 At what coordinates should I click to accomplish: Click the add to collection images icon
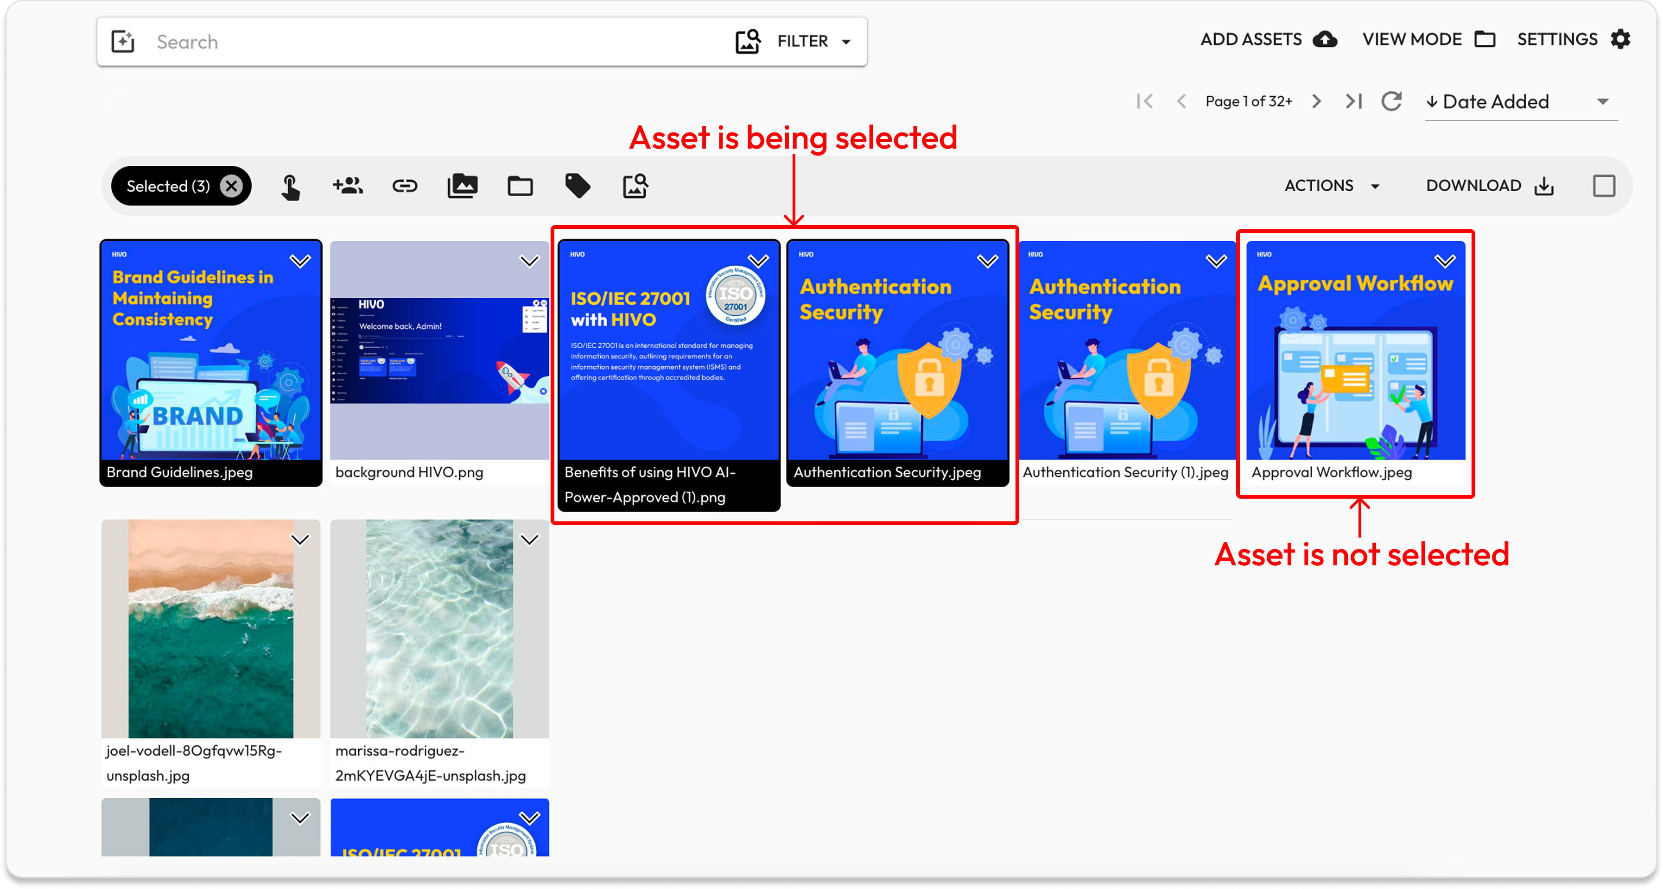[462, 187]
